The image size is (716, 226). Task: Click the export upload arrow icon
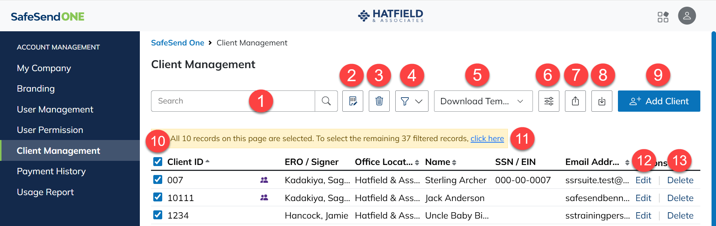point(575,101)
